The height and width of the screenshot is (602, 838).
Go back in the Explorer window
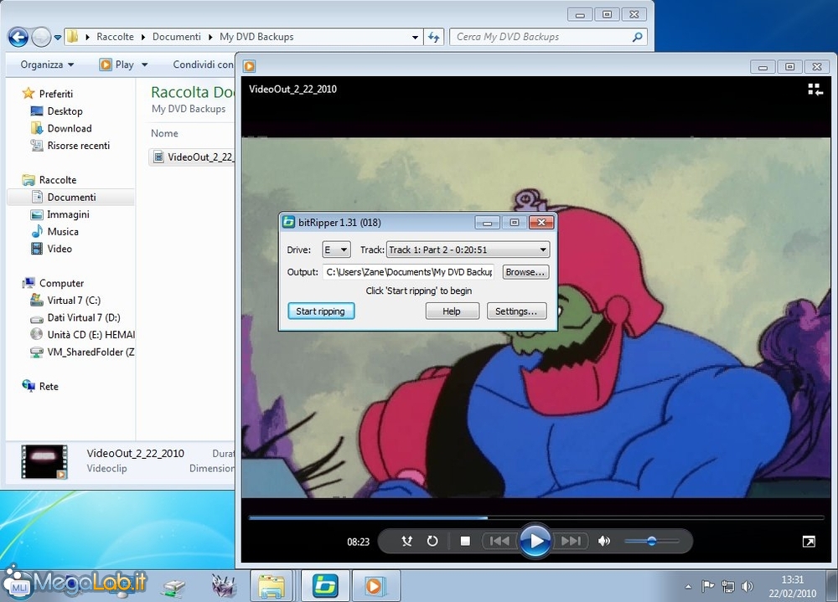(18, 37)
